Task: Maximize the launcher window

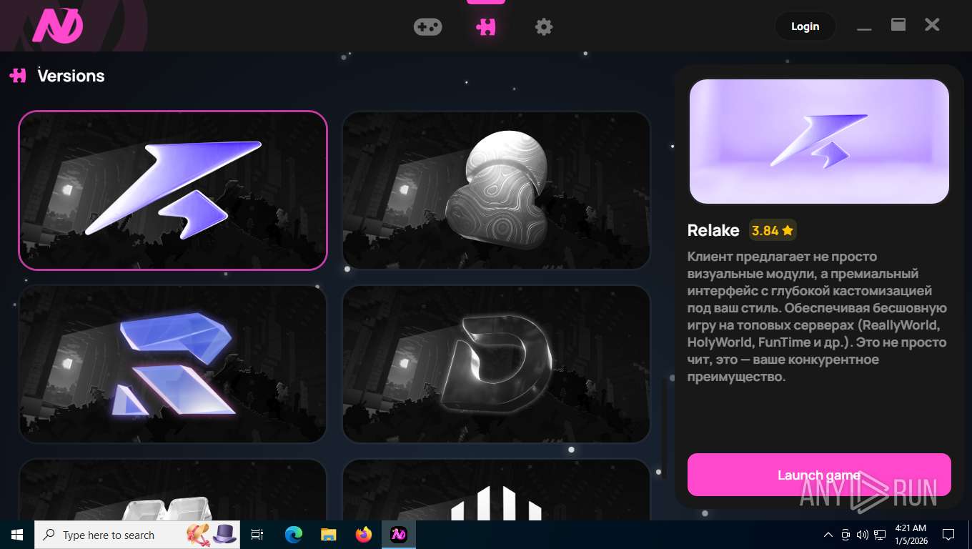Action: 898,25
